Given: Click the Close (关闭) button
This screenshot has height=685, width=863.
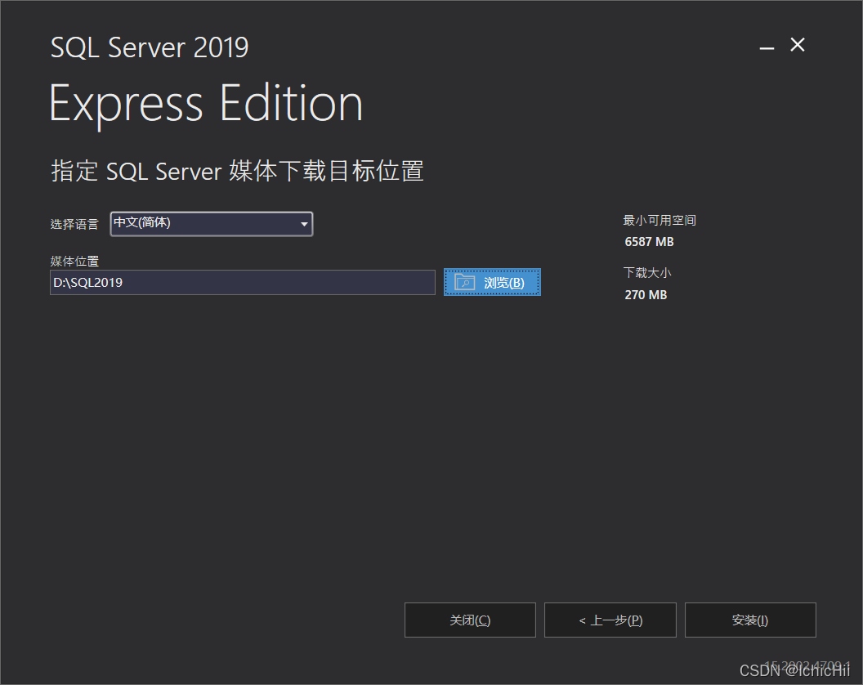Looking at the screenshot, I should pos(470,620).
